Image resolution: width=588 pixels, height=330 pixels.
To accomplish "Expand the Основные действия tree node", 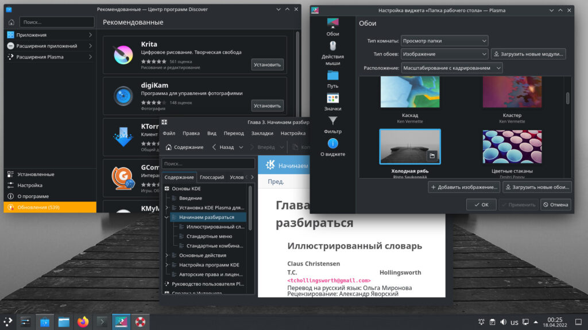I will [x=167, y=255].
